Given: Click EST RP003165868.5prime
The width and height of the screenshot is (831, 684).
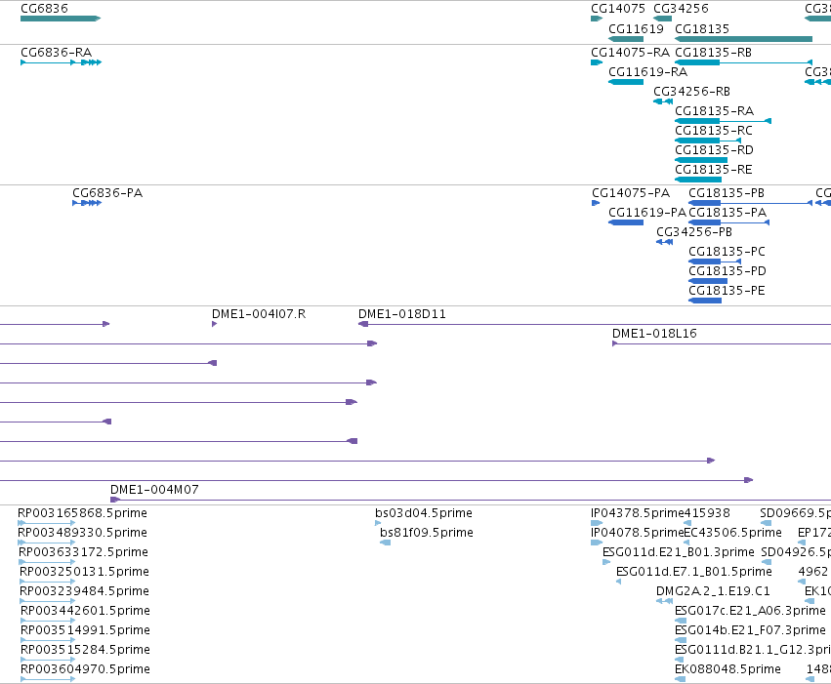Looking at the screenshot, I should tap(47, 523).
